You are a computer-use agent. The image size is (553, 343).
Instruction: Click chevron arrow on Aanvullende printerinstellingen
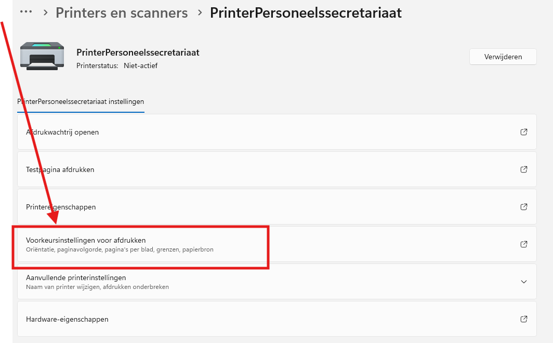[x=524, y=282]
